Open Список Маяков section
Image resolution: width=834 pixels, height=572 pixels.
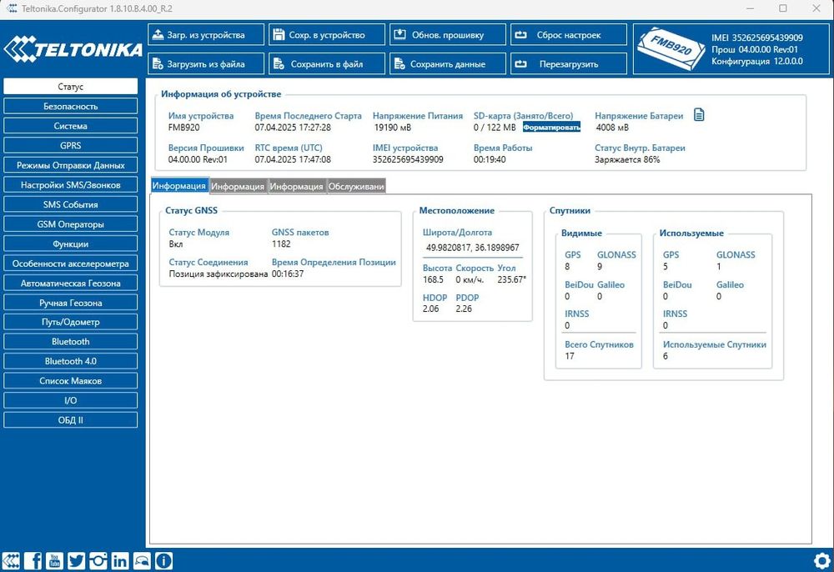click(70, 380)
